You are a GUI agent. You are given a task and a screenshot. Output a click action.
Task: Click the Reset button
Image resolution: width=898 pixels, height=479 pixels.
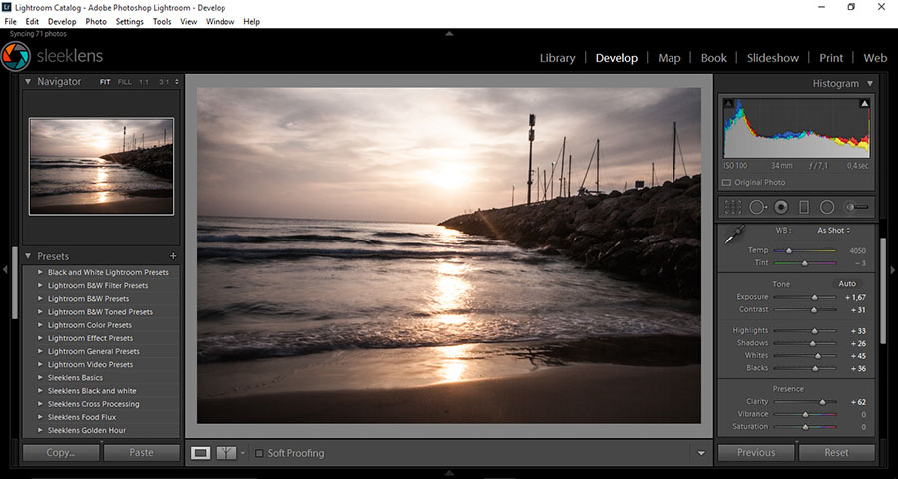(836, 452)
